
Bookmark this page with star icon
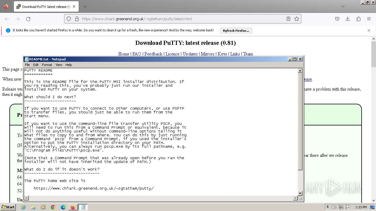[297, 19]
